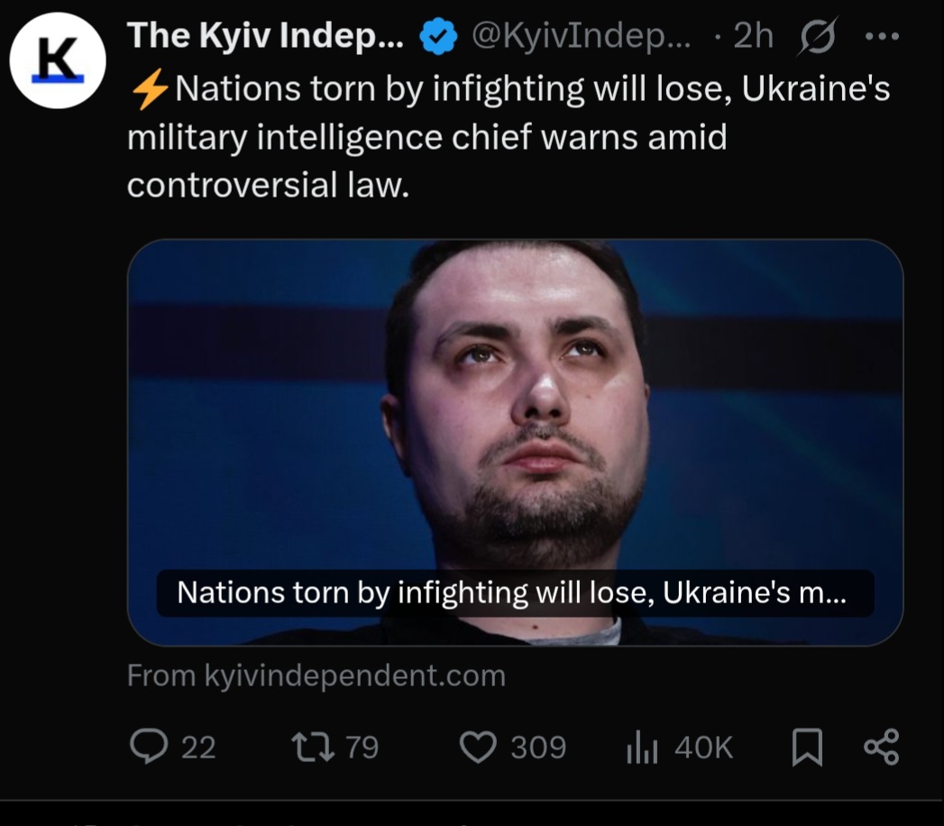The height and width of the screenshot is (826, 944).
Task: Click the reply speech bubble icon
Action: [147, 747]
